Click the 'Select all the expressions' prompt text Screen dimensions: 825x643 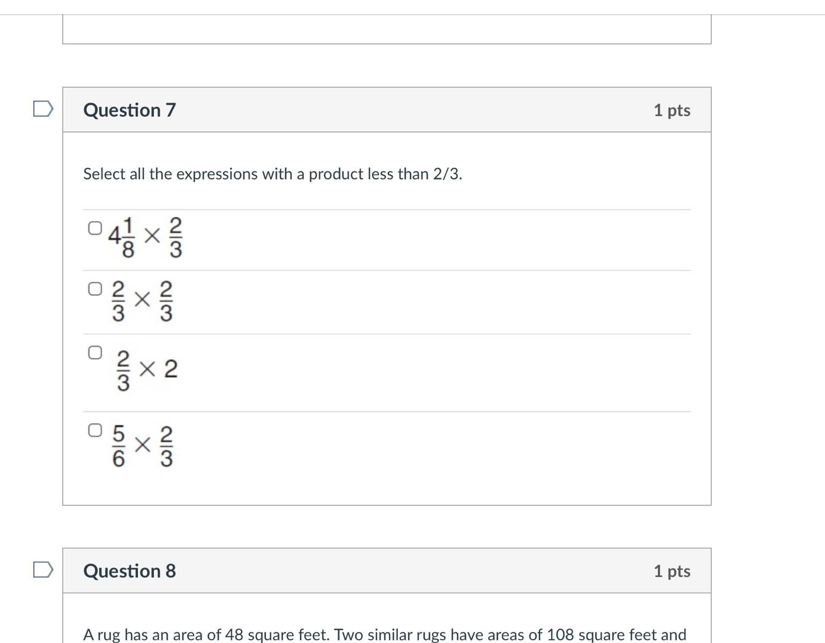tap(272, 174)
